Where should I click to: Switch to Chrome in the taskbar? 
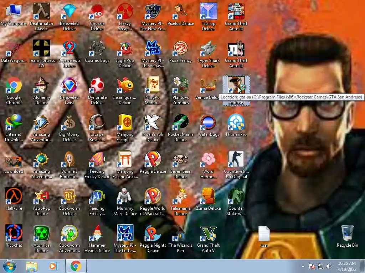click(x=76, y=266)
